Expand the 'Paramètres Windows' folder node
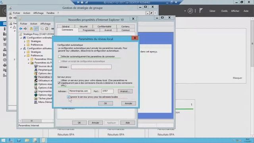254x143 pixels. pos(28,59)
